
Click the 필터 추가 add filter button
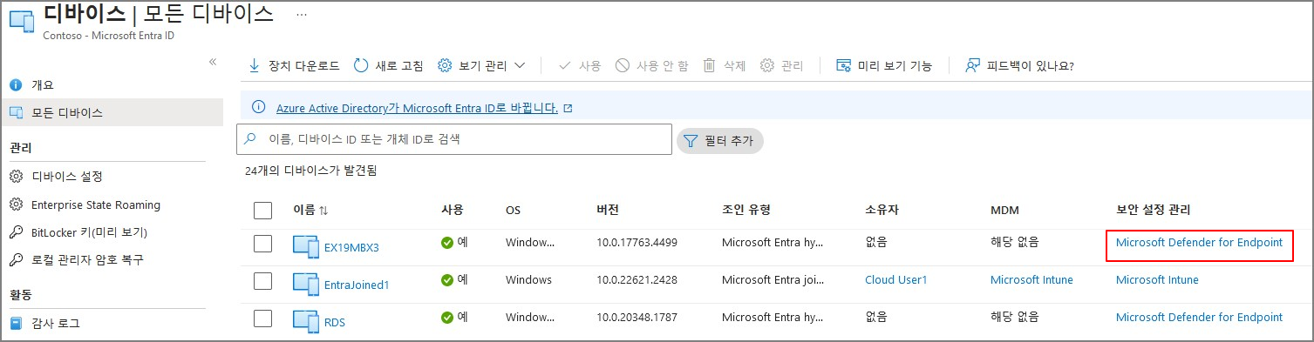(720, 140)
